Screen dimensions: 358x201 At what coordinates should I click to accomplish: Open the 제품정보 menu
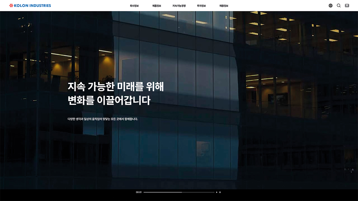[157, 6]
